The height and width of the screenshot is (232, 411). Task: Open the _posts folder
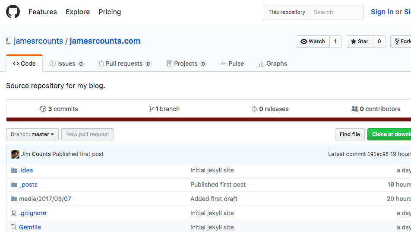point(28,184)
